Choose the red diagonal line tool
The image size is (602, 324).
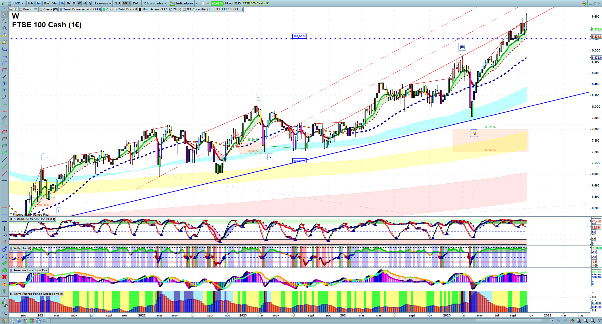(4, 173)
